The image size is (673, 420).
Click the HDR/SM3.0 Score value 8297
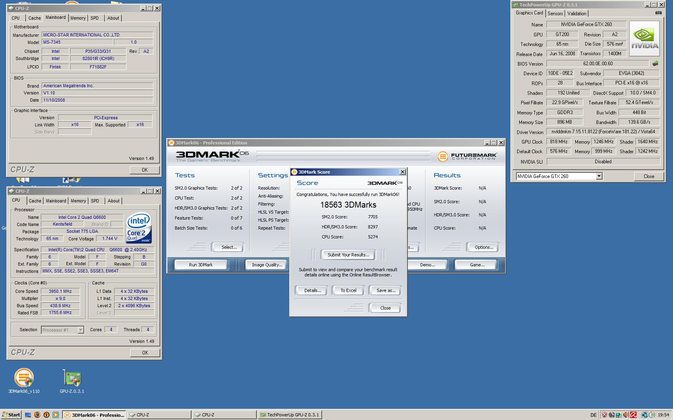[x=373, y=227]
